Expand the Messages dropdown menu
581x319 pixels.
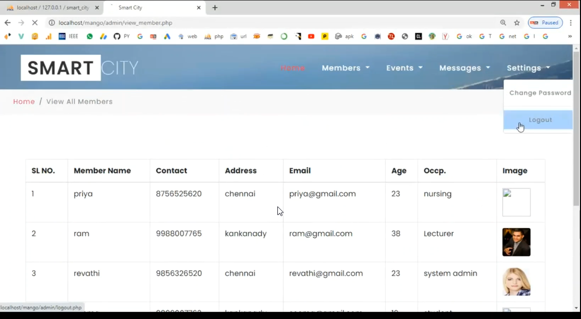[464, 68]
